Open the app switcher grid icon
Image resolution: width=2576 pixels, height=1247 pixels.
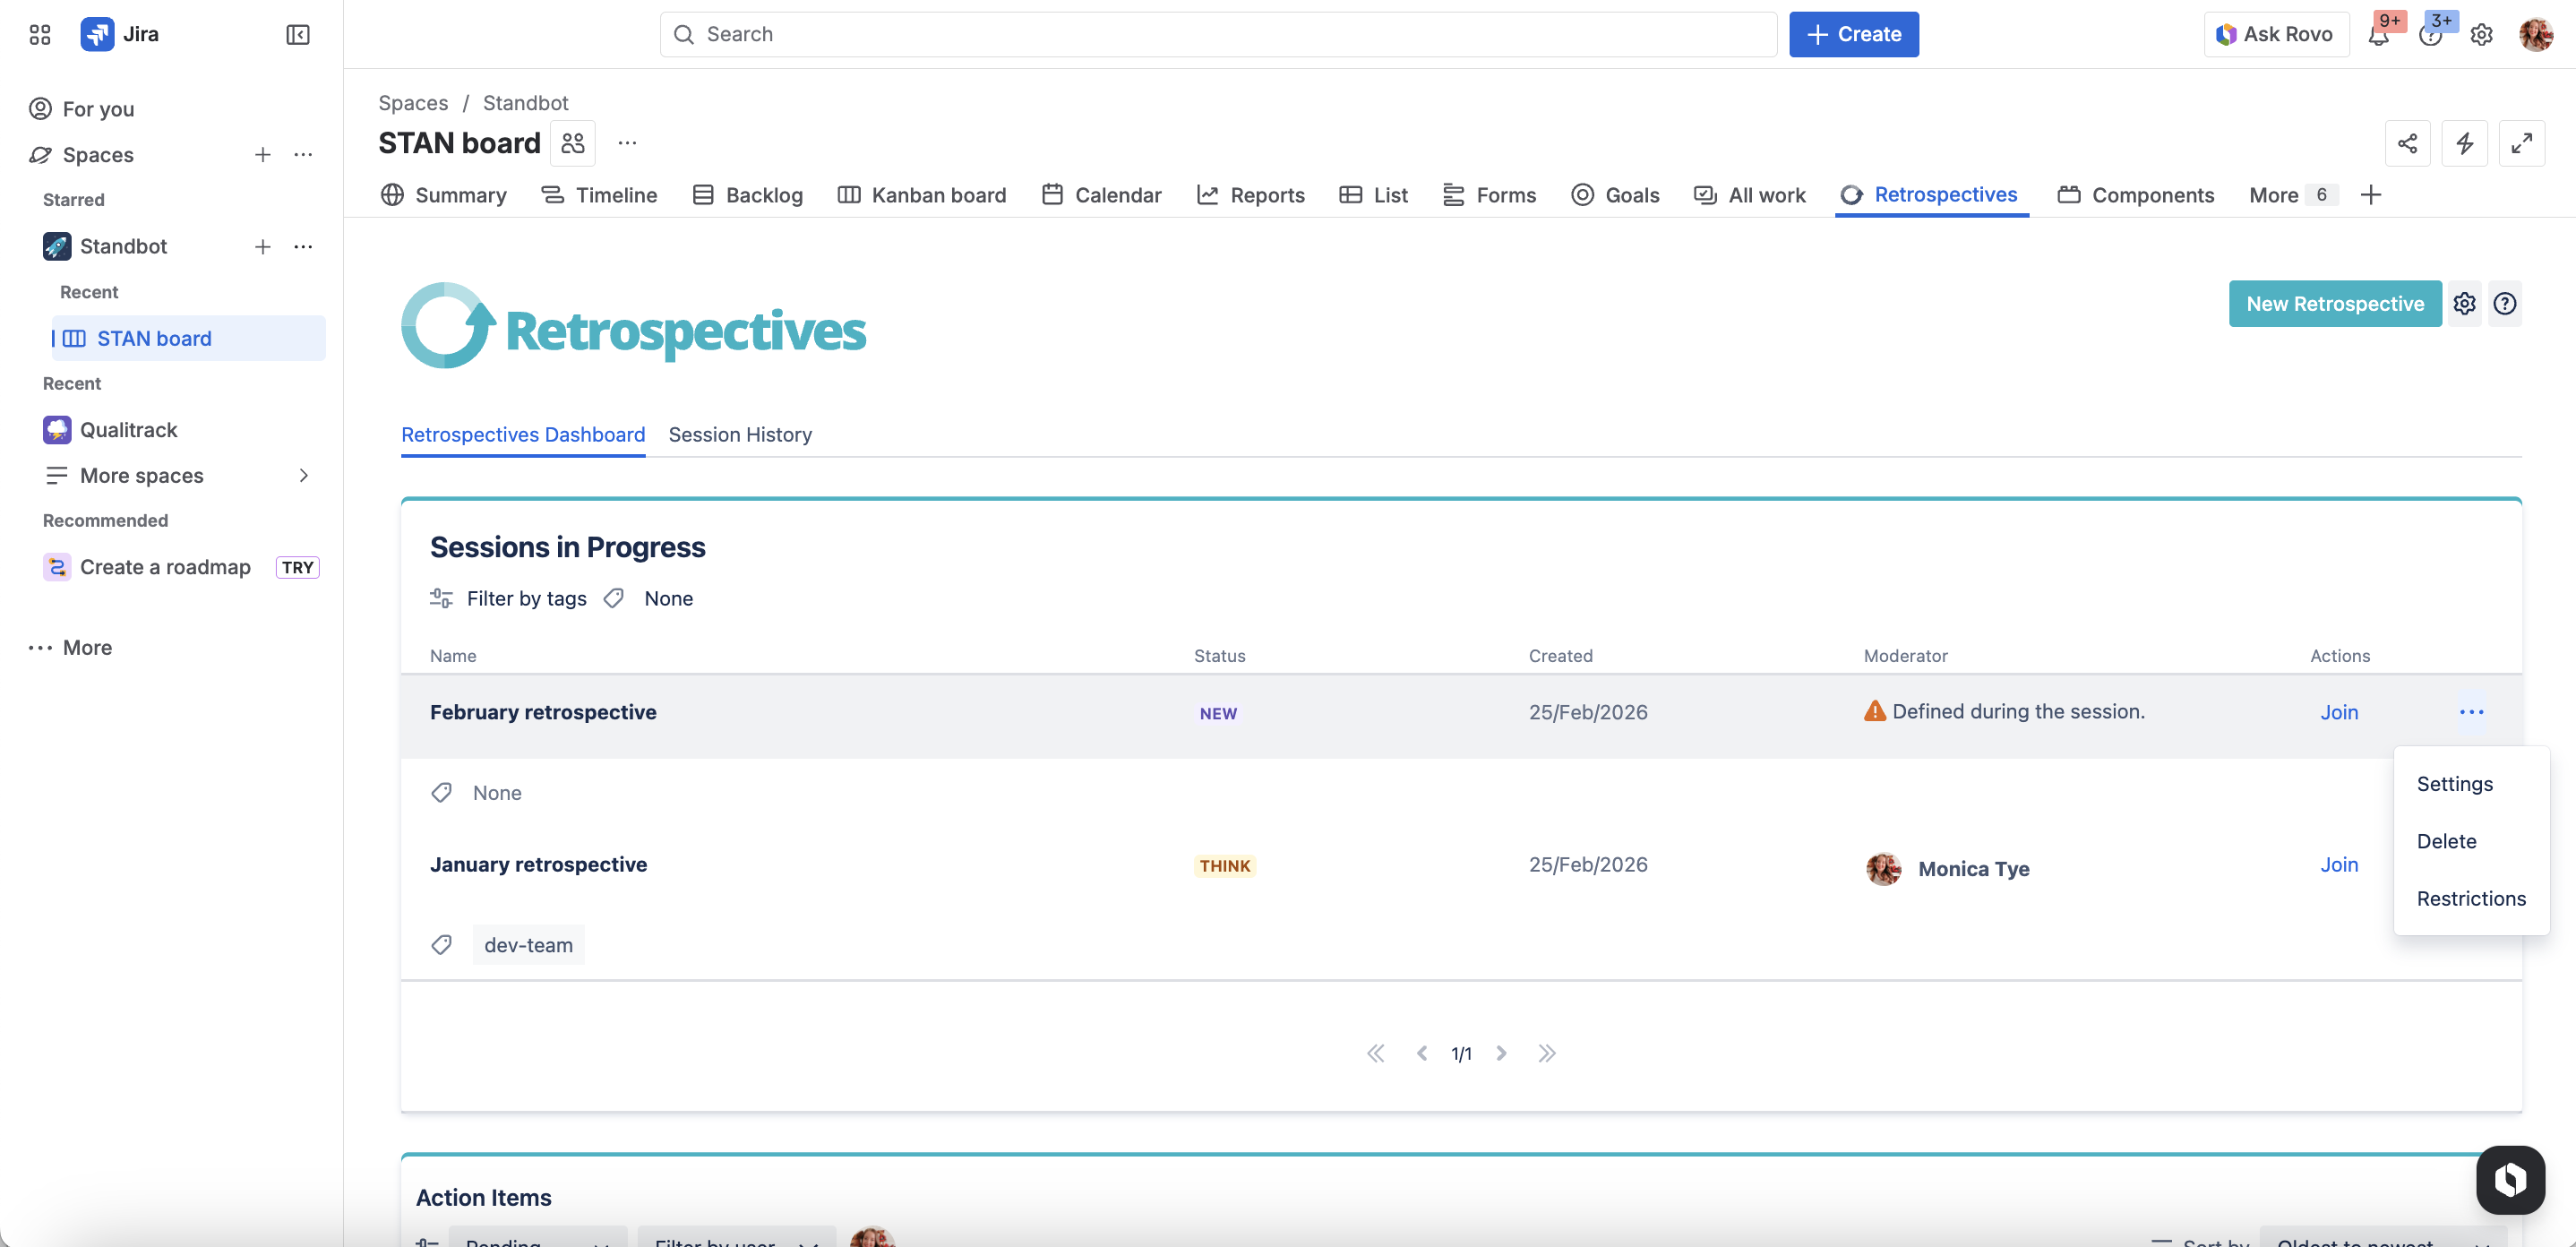[40, 35]
